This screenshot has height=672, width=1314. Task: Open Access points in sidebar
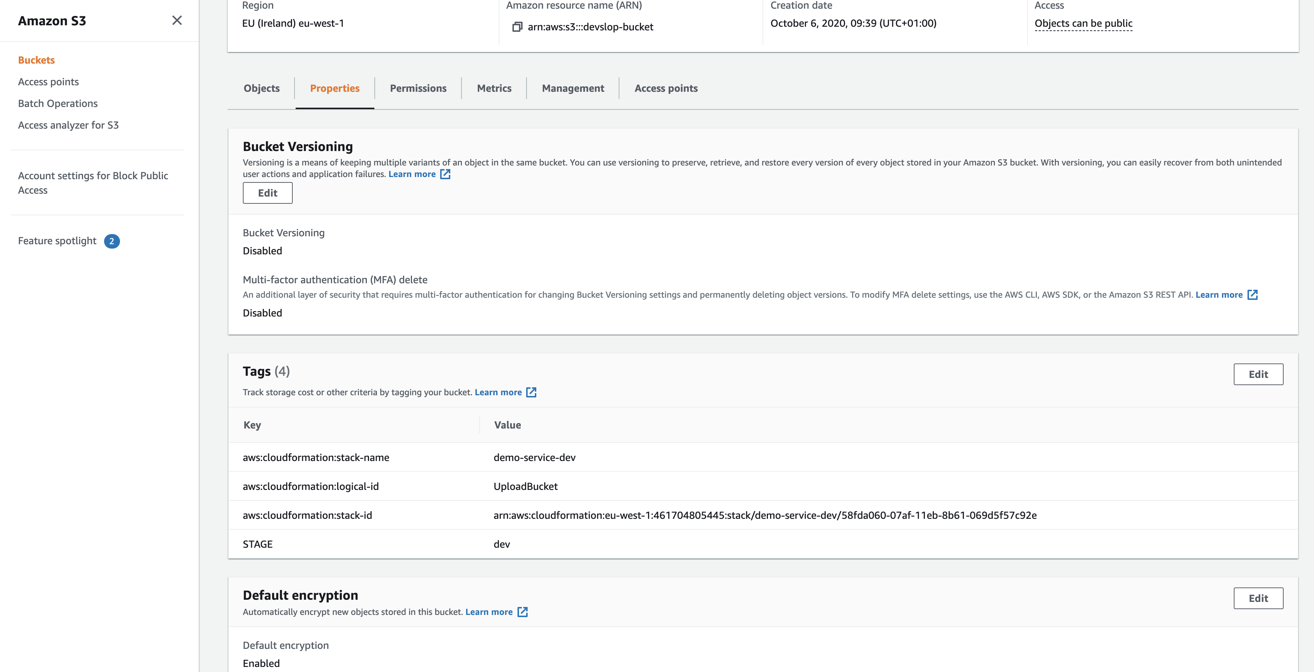pos(48,82)
